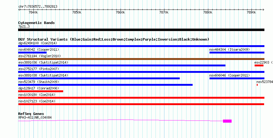Select variant label nsv1027123 (Coe2014)

tap(37, 101)
